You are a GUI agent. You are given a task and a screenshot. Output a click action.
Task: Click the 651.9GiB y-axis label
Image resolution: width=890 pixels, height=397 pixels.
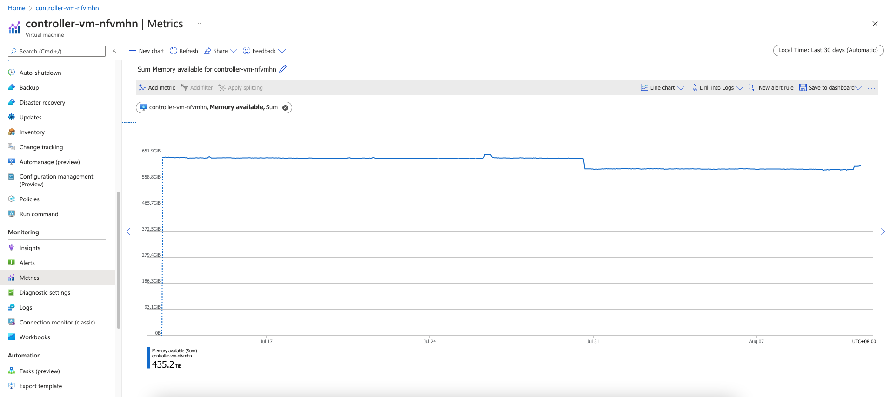coord(151,151)
